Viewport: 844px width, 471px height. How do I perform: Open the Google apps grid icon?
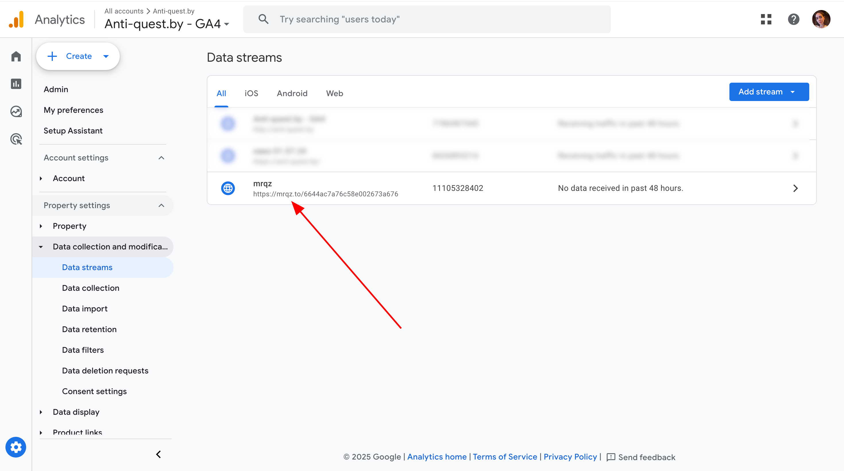pyautogui.click(x=766, y=19)
